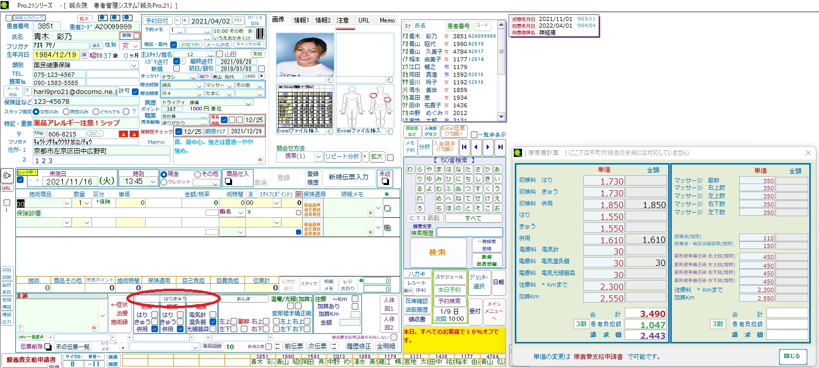Open the Map button beside postal code
The width and height of the screenshot is (819, 368).
(39, 133)
